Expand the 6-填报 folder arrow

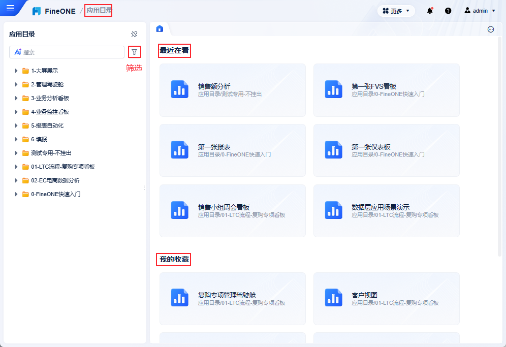click(16, 139)
